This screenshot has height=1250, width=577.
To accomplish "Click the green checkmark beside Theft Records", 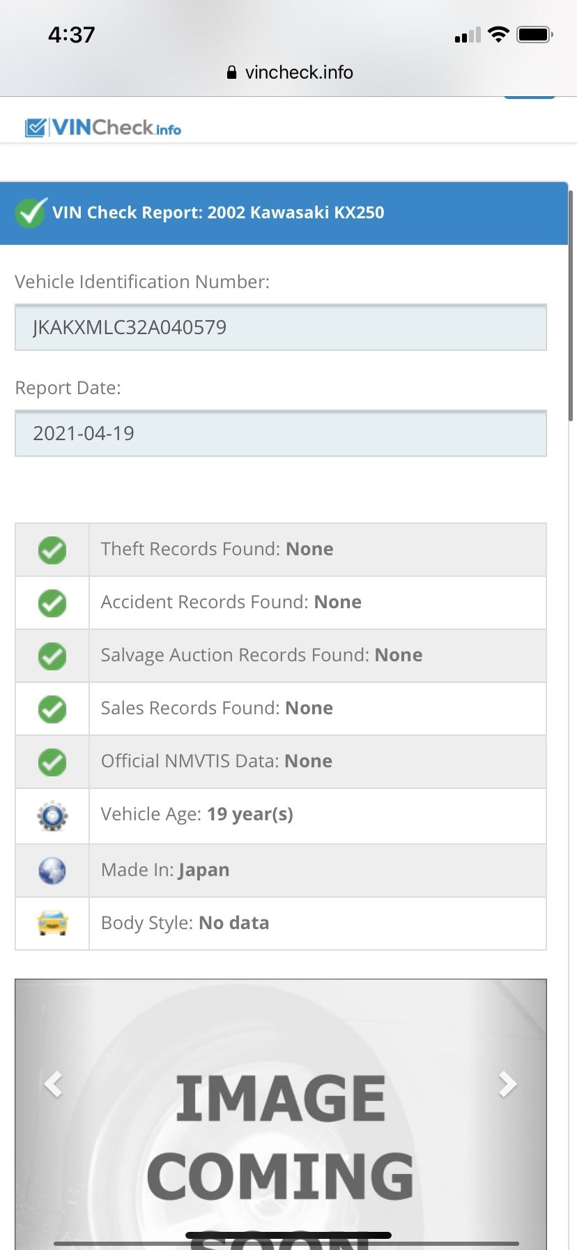I will [x=52, y=550].
